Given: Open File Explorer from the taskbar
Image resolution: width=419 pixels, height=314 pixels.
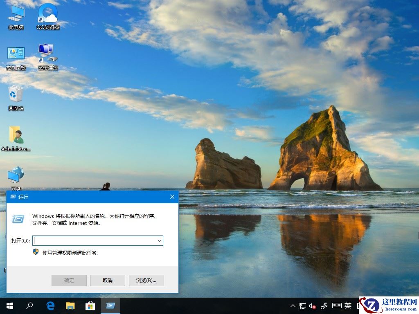Looking at the screenshot, I should click(x=70, y=306).
